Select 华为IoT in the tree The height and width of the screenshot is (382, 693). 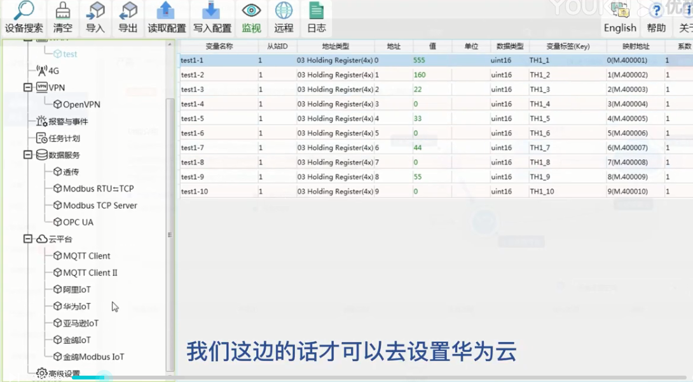(x=76, y=306)
